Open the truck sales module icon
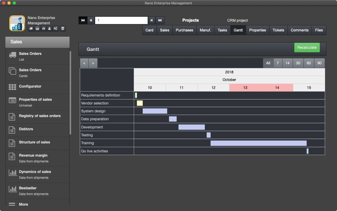 [31, 29]
